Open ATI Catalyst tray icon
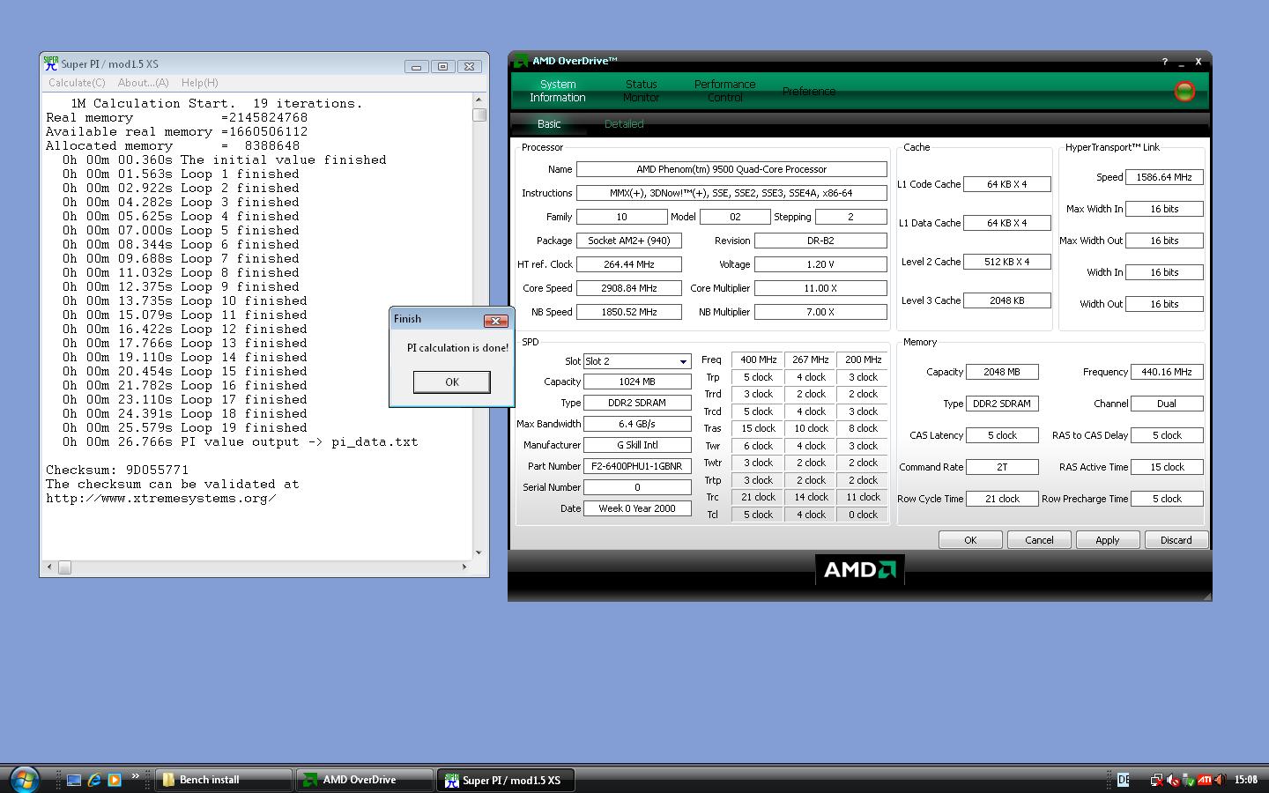 pyautogui.click(x=1204, y=780)
